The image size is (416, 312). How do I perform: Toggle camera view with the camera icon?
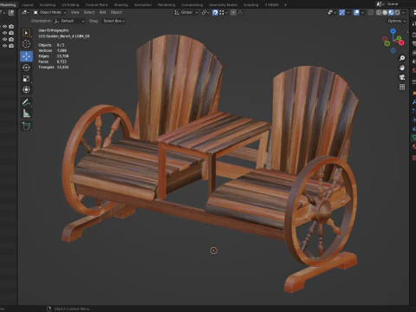(402, 77)
